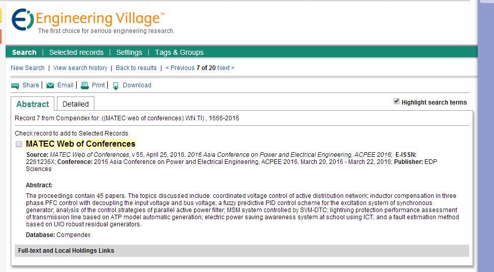This screenshot has width=494, height=272.
Task: Check the MATEC Web of Conferences record checkbox
Action: coord(19,144)
